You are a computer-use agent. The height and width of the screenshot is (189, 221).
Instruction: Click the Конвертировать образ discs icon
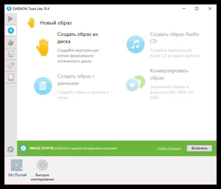pyautogui.click(x=136, y=83)
